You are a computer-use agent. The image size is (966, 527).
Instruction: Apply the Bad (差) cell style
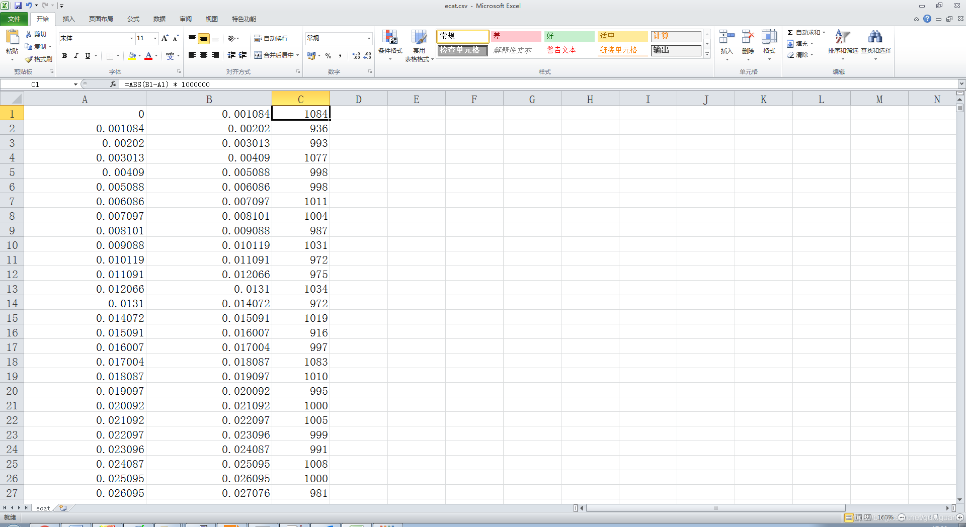pyautogui.click(x=516, y=36)
